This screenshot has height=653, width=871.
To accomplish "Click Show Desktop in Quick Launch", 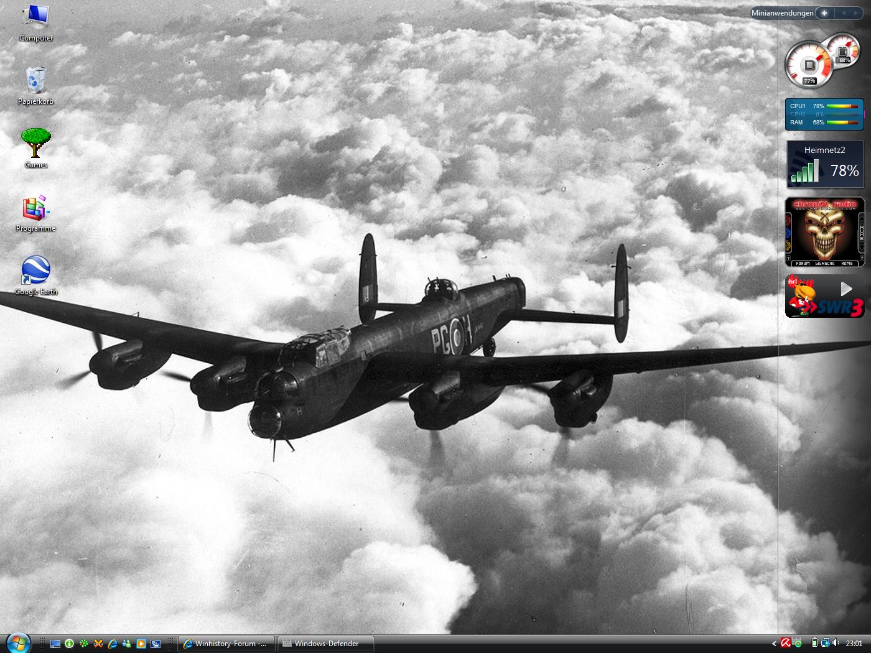I will [x=55, y=644].
